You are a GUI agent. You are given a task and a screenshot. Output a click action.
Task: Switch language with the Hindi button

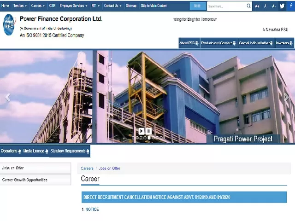(197, 6)
